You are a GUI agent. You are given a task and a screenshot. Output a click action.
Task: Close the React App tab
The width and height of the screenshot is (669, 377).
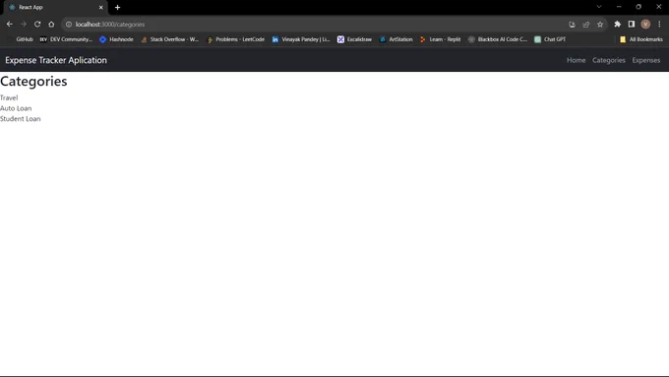point(101,7)
